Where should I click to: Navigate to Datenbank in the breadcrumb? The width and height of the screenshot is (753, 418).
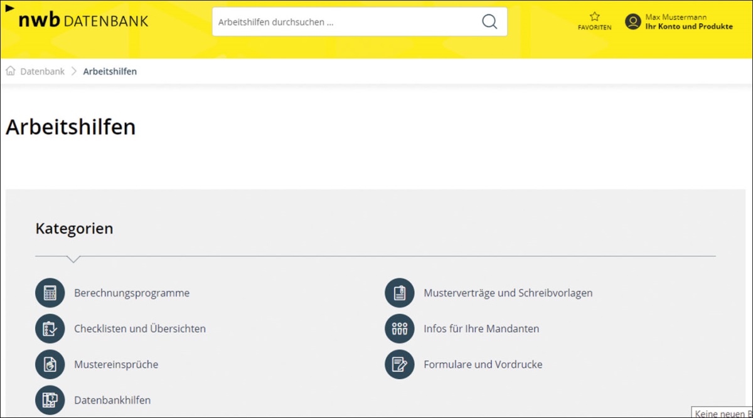tap(42, 71)
